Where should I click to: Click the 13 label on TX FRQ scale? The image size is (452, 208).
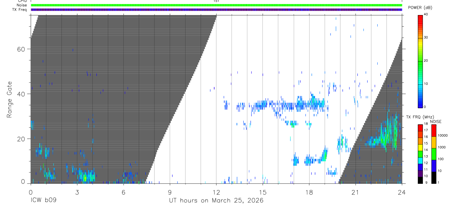click(426, 156)
